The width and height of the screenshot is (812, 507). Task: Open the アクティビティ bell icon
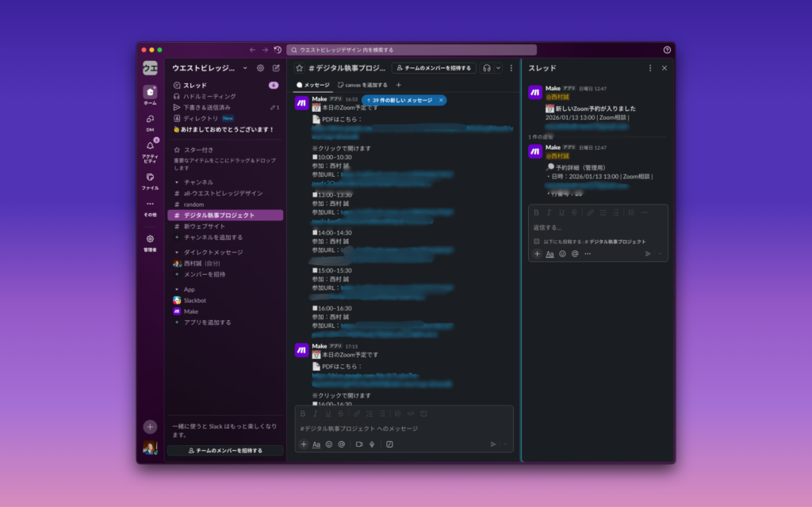point(150,147)
